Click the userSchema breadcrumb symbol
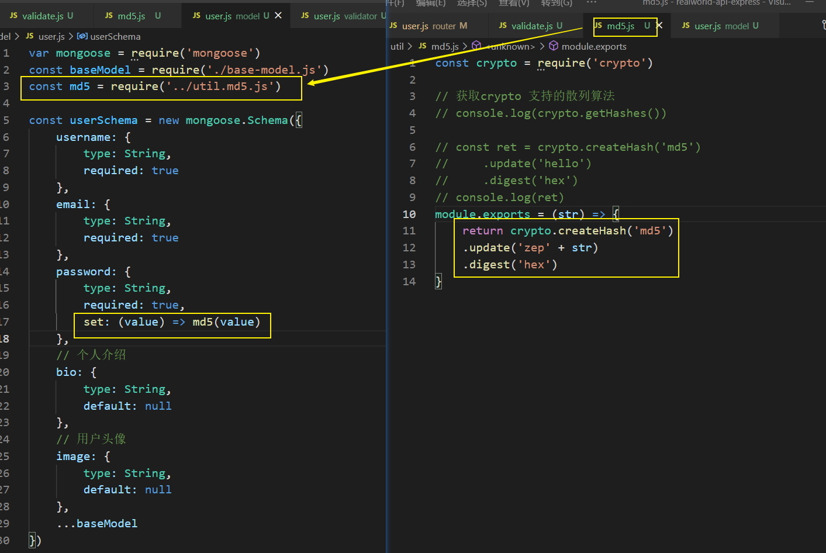Image resolution: width=826 pixels, height=553 pixels. coord(115,36)
